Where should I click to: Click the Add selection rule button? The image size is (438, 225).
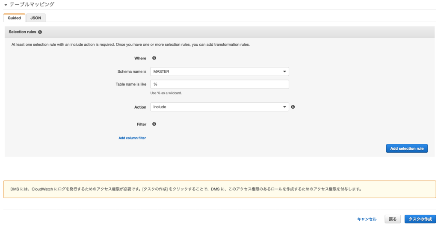(x=407, y=148)
